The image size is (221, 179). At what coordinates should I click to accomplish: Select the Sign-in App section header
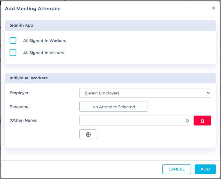click(21, 25)
